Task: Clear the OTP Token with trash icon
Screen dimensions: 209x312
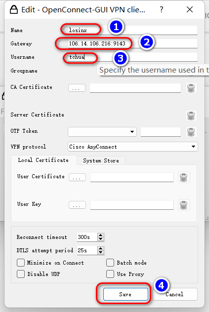Action: (191, 132)
